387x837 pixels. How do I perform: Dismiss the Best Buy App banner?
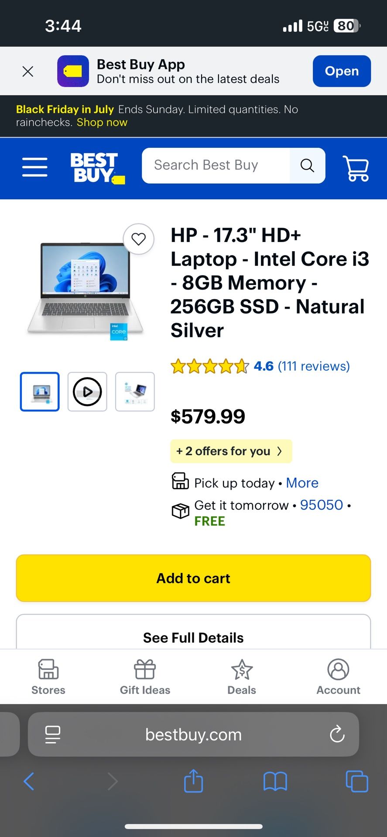coord(27,71)
